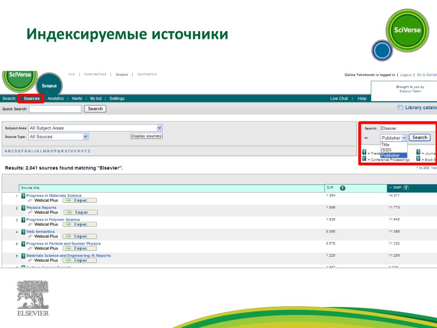This screenshot has width=437, height=328.
Task: Open the Hub link
Action: (x=72, y=74)
